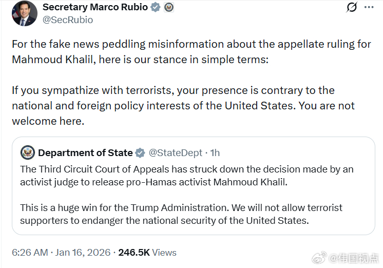383x268 pixels.
Task: Click the Grok slash-circle icon
Action: click(352, 7)
